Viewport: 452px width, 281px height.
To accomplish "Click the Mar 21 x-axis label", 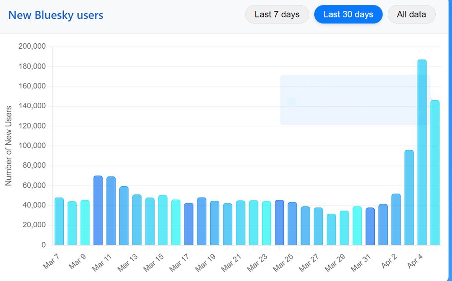I will [231, 263].
